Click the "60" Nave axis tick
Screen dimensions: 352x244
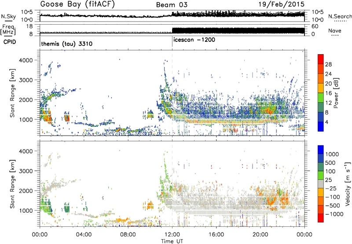coord(315,26)
